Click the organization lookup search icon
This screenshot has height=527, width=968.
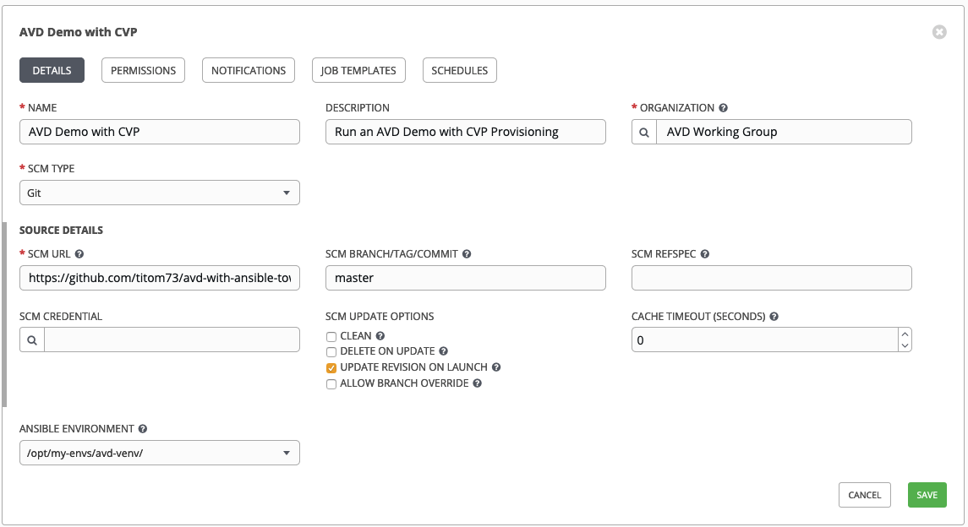(x=644, y=132)
